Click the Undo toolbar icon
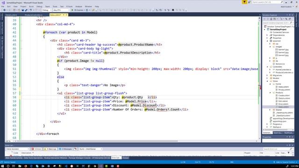The image size is (299, 168). coord(30,10)
